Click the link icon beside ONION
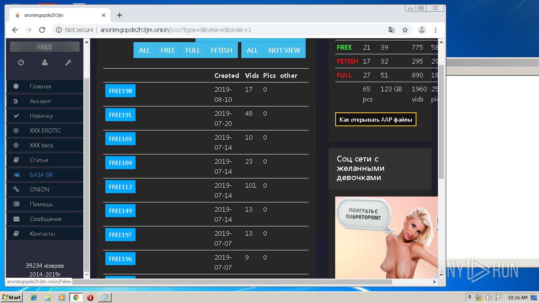 point(16,189)
